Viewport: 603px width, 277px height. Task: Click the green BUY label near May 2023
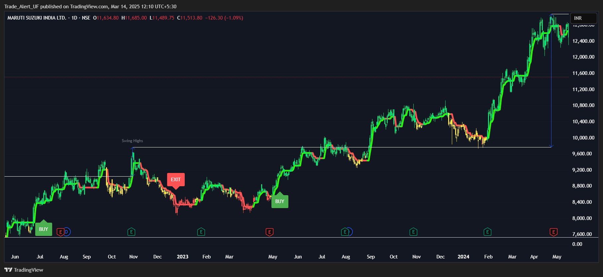pyautogui.click(x=280, y=201)
